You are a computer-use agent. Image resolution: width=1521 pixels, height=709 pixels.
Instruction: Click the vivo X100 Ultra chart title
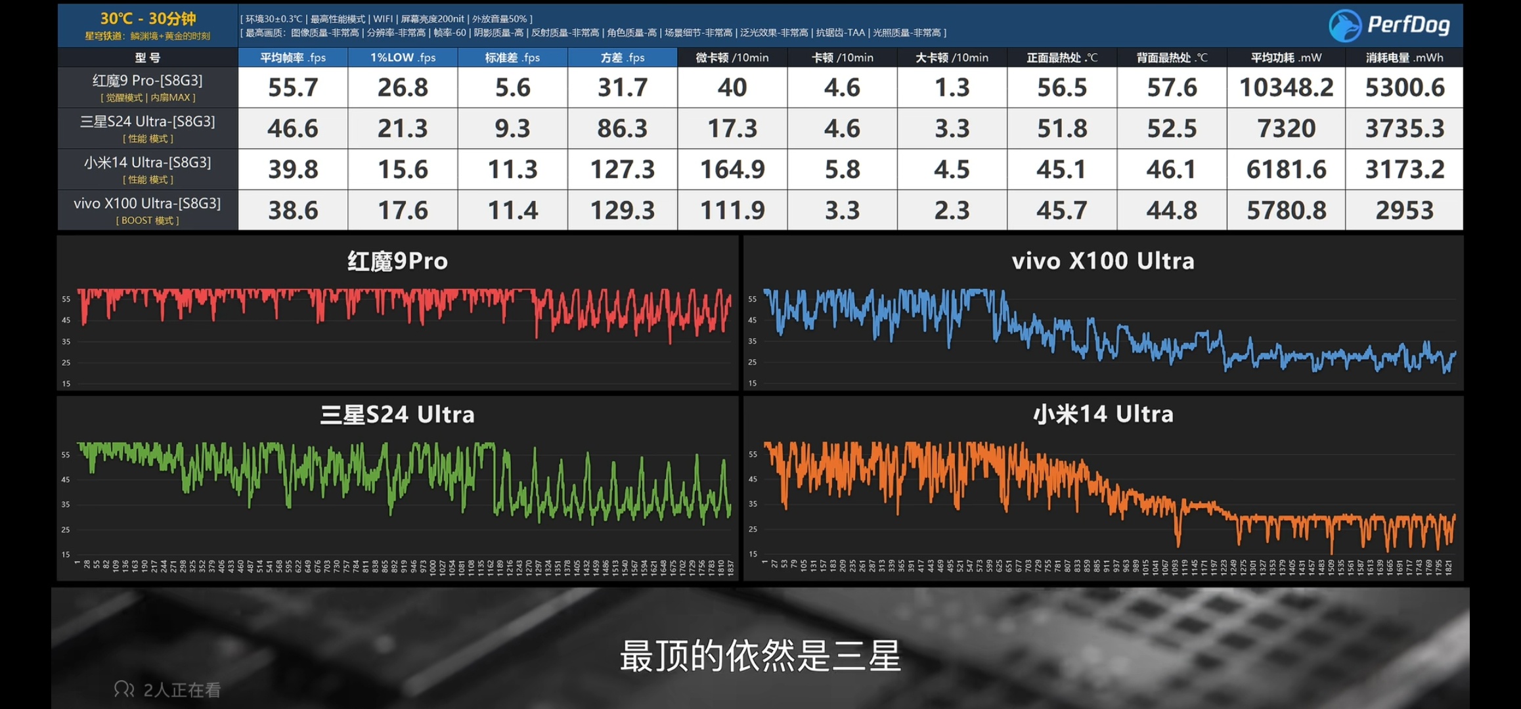(1103, 261)
